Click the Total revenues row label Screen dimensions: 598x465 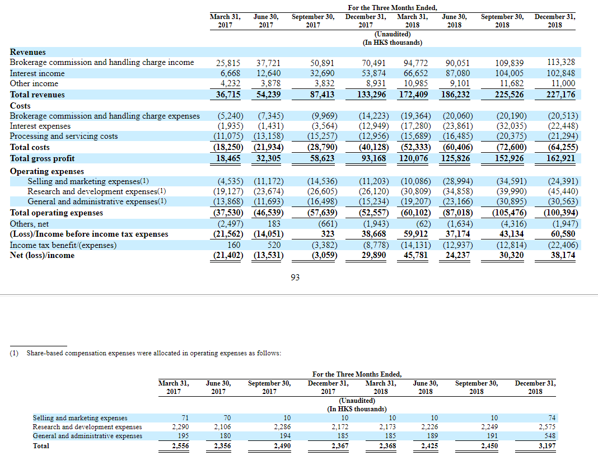[x=38, y=95]
